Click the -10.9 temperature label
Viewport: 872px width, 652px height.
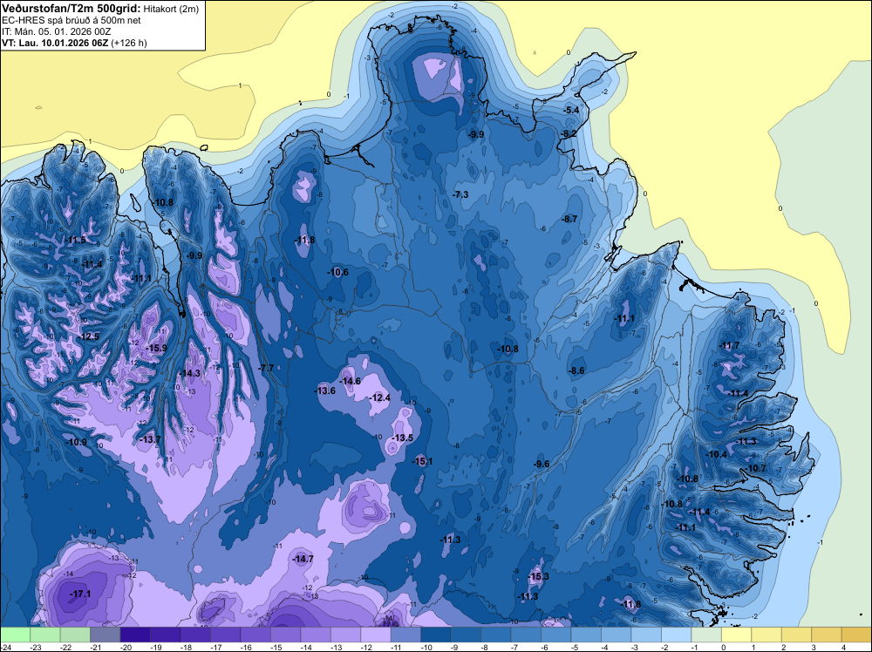point(76,442)
